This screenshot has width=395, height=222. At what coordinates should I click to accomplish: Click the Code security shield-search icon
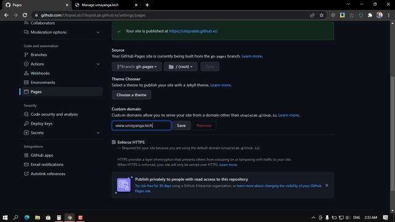(26, 114)
